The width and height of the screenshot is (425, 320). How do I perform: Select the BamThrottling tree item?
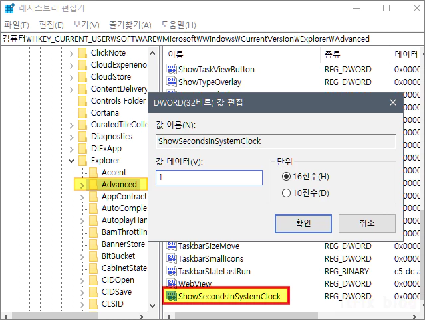point(124,232)
